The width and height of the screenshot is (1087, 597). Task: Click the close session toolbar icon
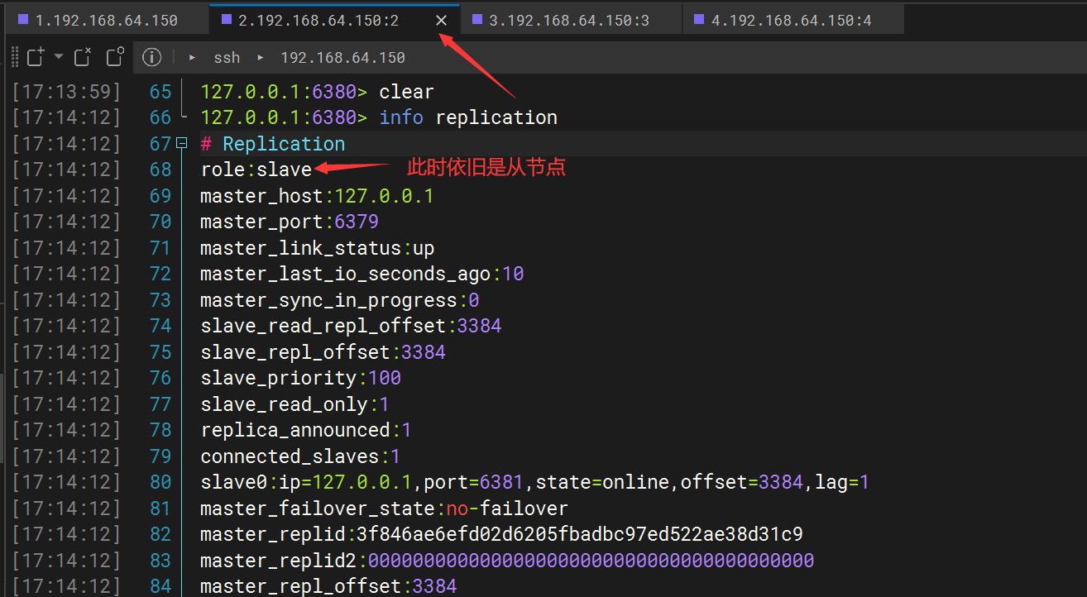83,57
